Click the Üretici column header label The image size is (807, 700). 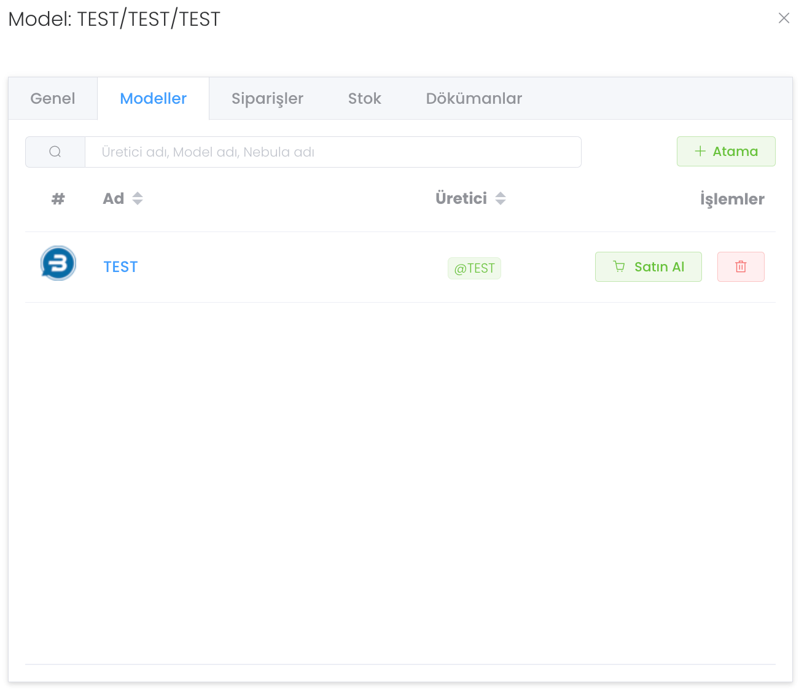click(x=461, y=199)
